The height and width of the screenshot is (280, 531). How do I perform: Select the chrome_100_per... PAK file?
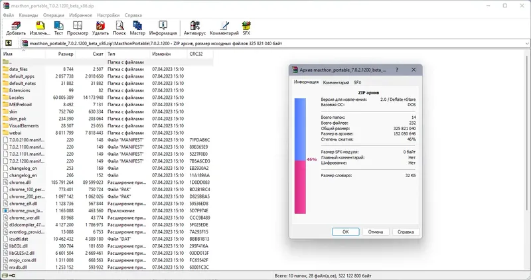click(x=107, y=189)
